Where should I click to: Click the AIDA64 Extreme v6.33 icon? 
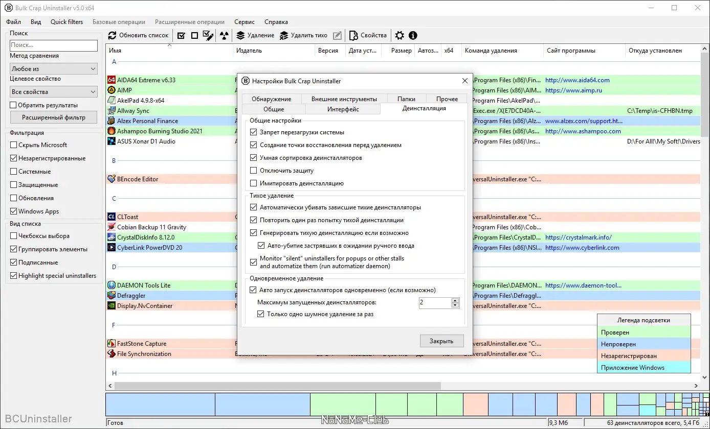112,80
